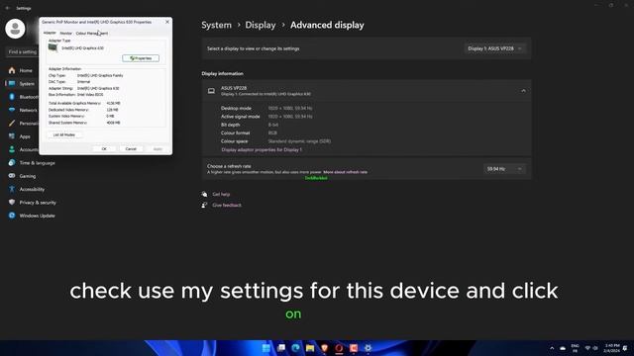Click the Properties button in the adapter dialog

tap(141, 58)
